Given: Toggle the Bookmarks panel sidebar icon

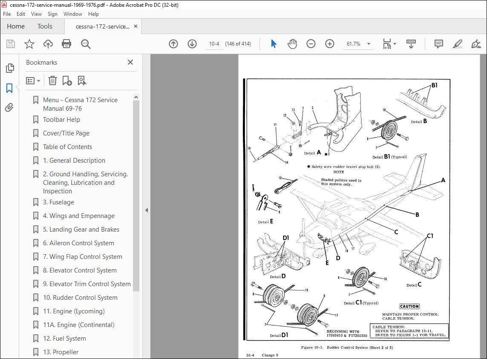Looking at the screenshot, I should click(x=9, y=88).
